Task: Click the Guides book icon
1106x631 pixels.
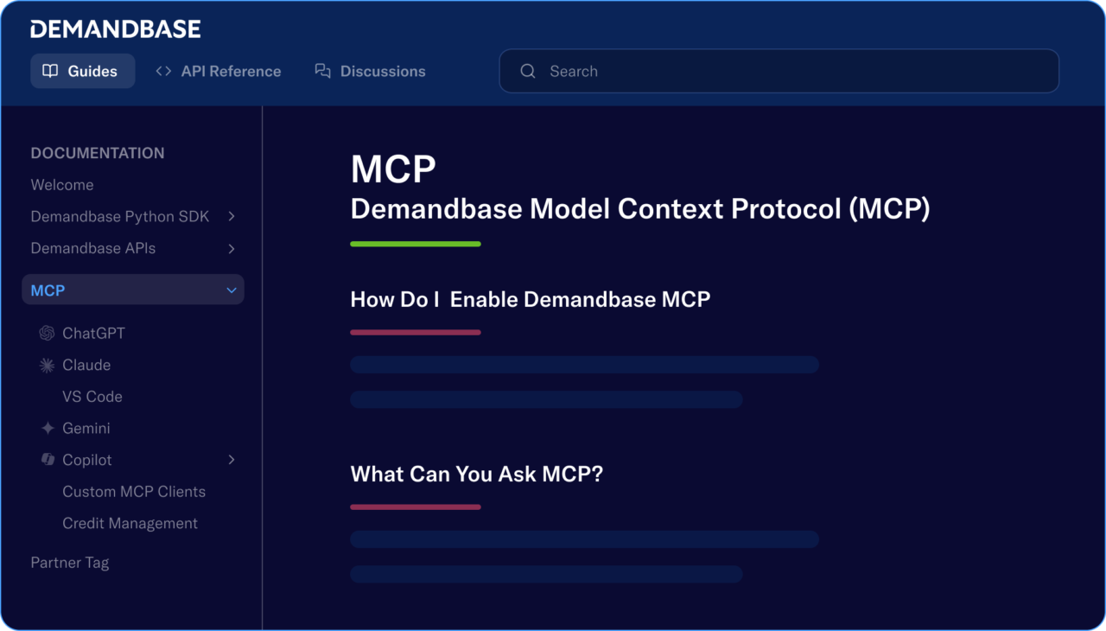Action: 50,71
